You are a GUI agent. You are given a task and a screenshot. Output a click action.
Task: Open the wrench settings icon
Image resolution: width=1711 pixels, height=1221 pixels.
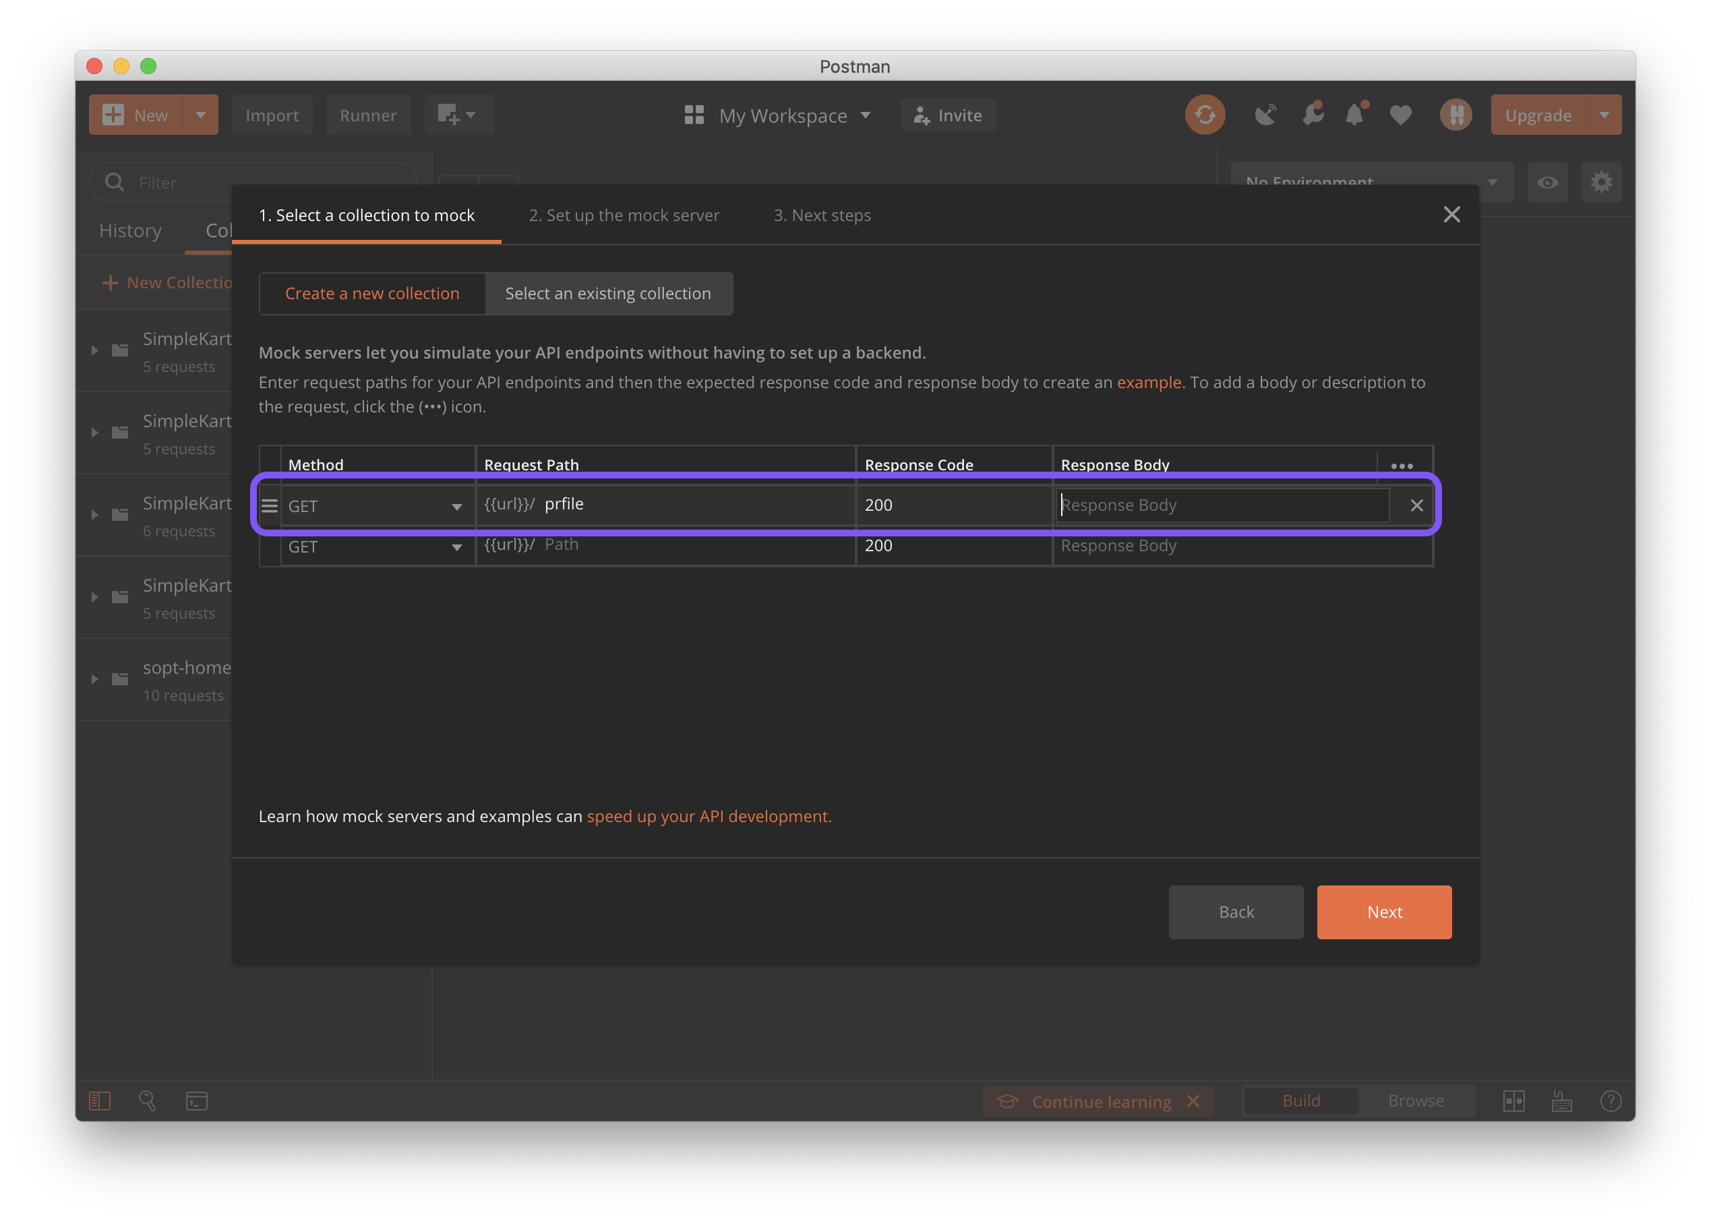(1313, 115)
